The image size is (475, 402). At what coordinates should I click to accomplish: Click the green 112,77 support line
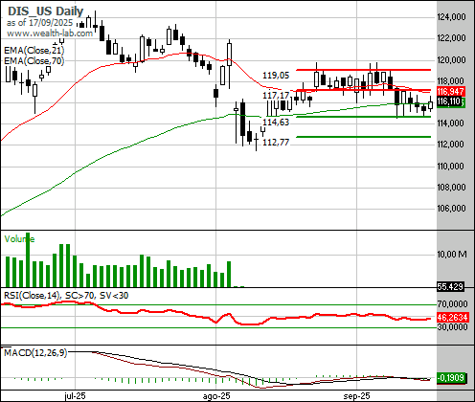point(364,137)
